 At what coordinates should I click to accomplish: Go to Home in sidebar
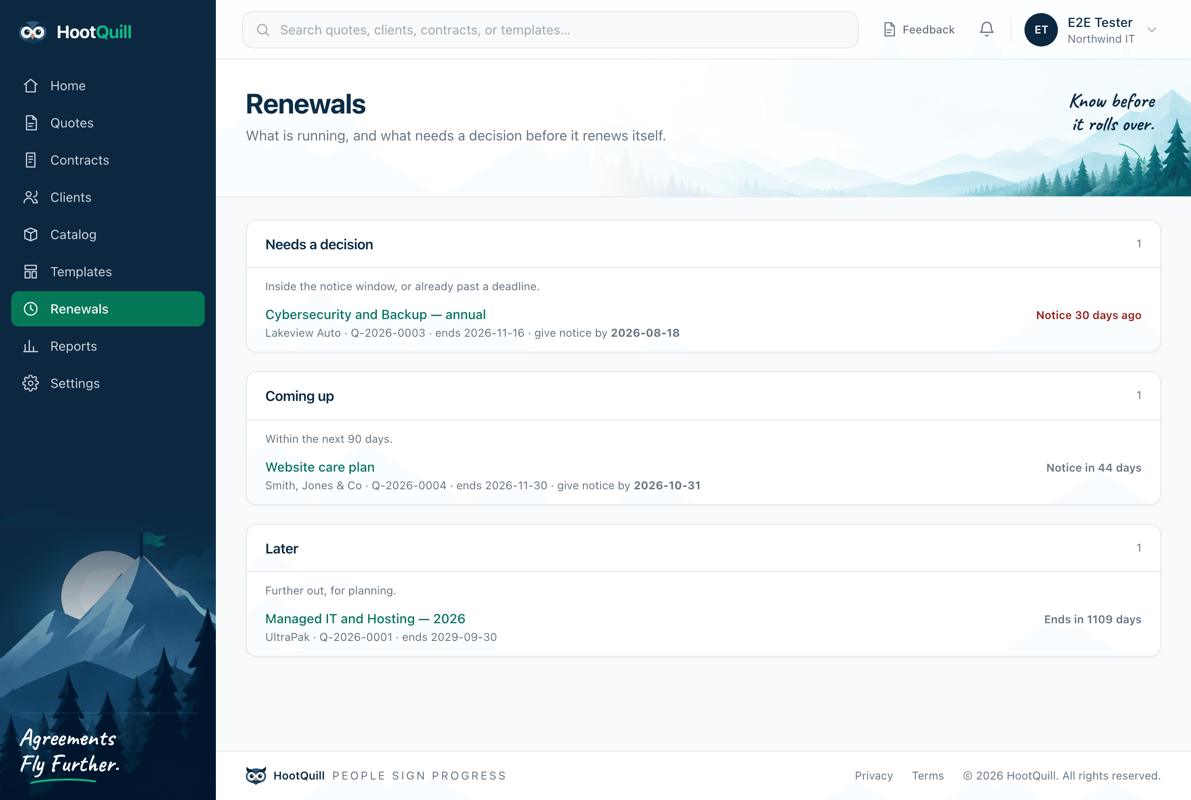pos(107,86)
